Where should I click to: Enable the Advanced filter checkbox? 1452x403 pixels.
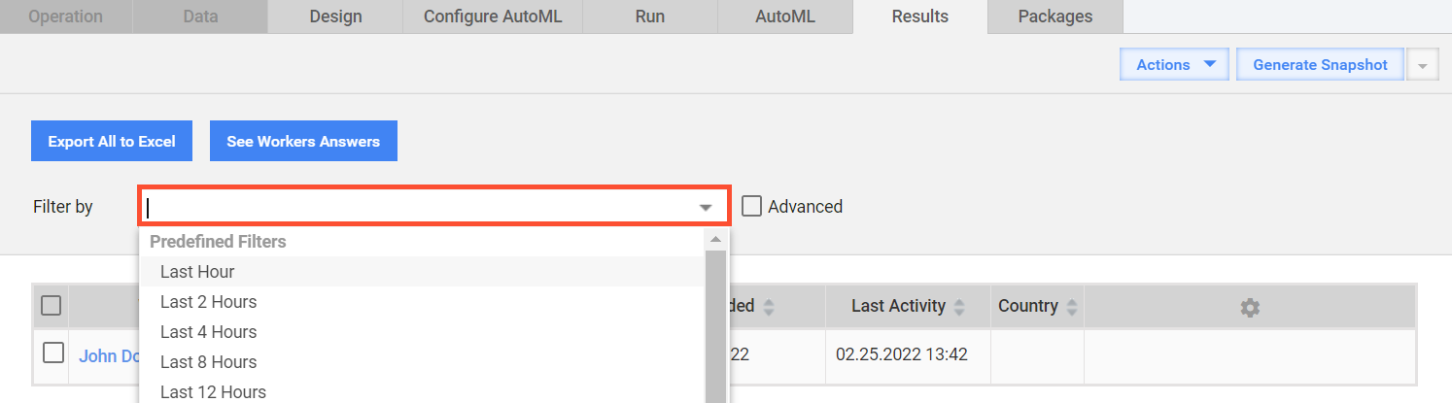750,206
